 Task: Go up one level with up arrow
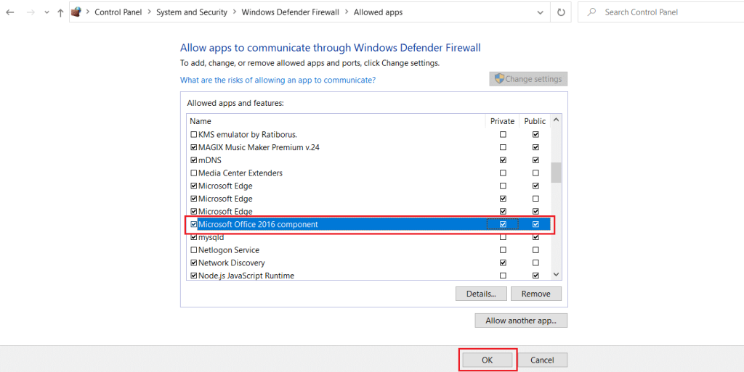pos(60,13)
